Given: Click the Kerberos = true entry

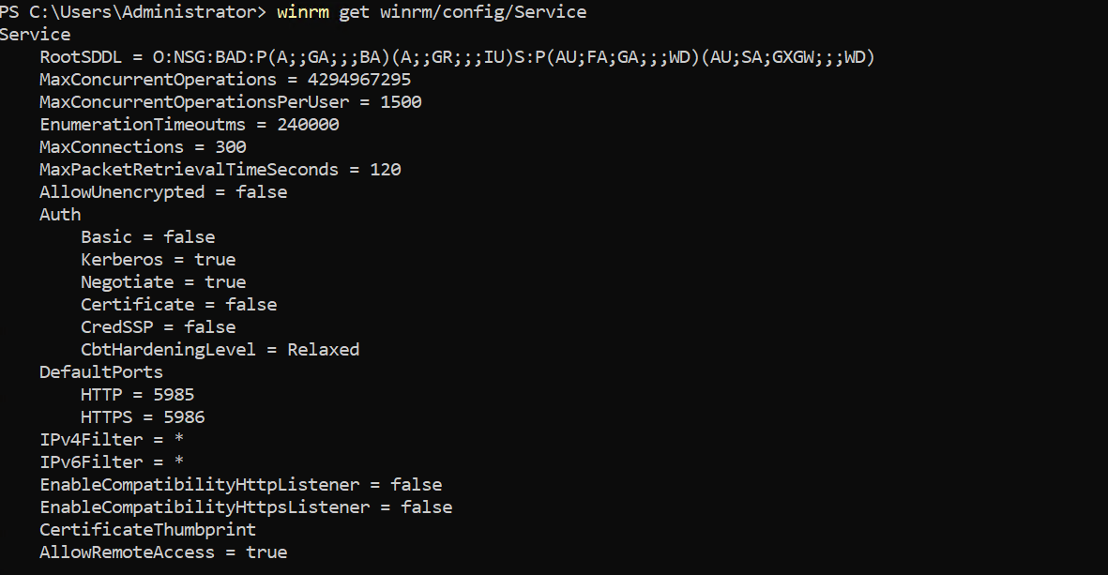Looking at the screenshot, I should coord(158,260).
